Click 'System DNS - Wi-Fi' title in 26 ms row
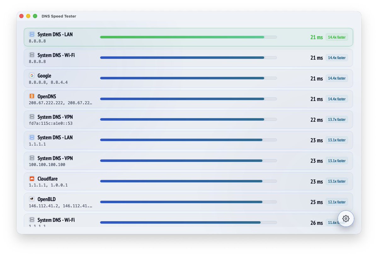Image resolution: width=378 pixels, height=256 pixels. [56, 220]
